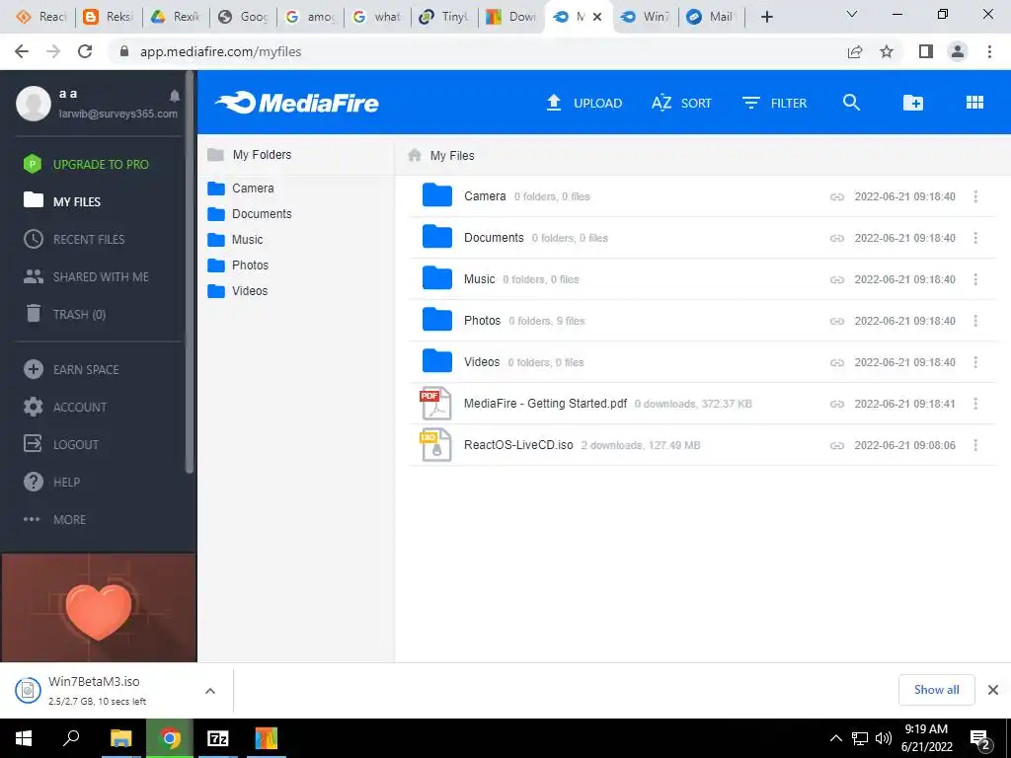Open Help in sidebar
Image resolution: width=1011 pixels, height=758 pixels.
pyautogui.click(x=51, y=482)
